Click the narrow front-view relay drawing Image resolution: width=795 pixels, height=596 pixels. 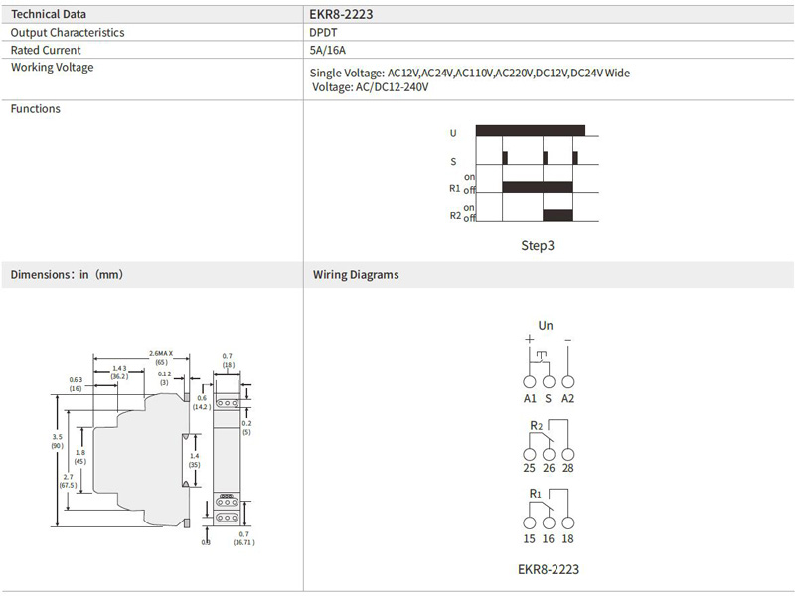tap(227, 457)
